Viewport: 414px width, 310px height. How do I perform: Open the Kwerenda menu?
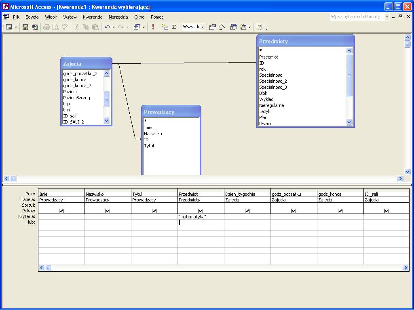pos(93,17)
